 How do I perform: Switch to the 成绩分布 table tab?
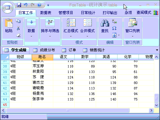pyautogui.click(x=44, y=50)
